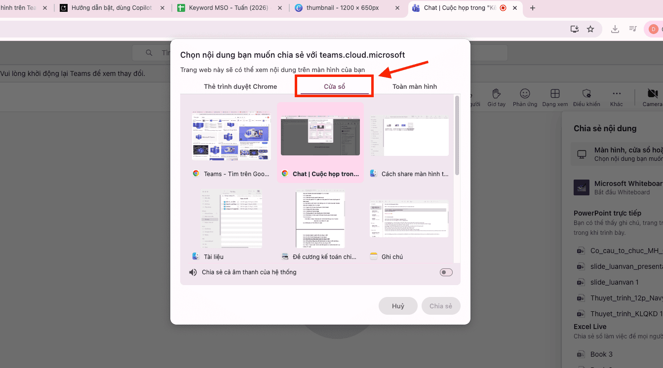Click the window list vertical scrollbar
The height and width of the screenshot is (368, 663).
(x=457, y=136)
